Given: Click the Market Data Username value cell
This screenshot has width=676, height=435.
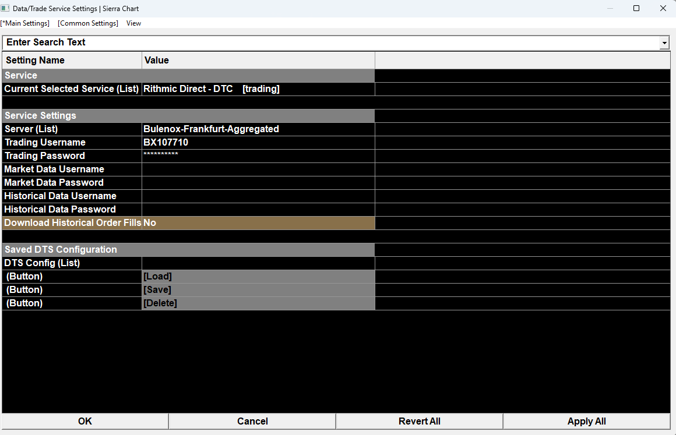Looking at the screenshot, I should coord(258,169).
